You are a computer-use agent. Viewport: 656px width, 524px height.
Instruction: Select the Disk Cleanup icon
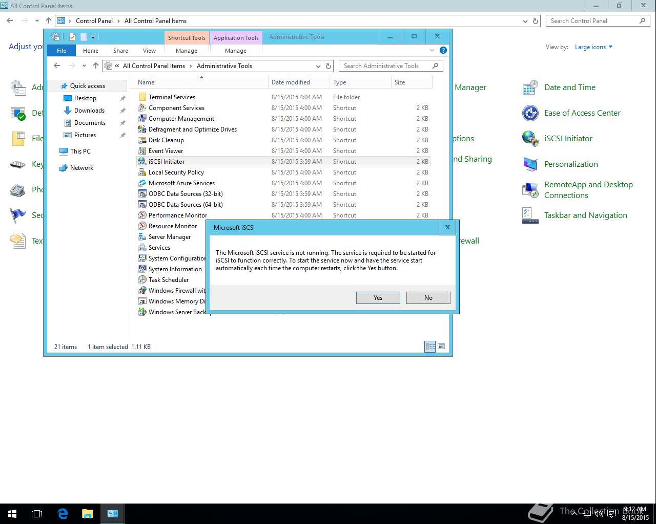pyautogui.click(x=142, y=140)
